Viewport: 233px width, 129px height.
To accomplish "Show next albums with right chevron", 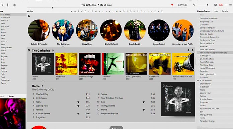I will tap(192, 50).
